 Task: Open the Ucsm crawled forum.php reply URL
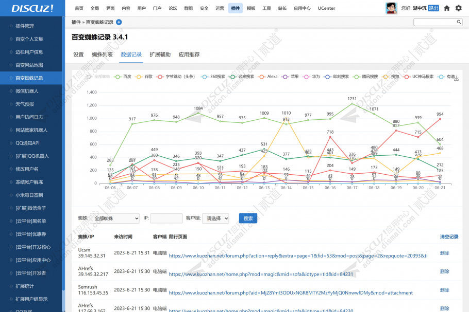tap(298, 256)
